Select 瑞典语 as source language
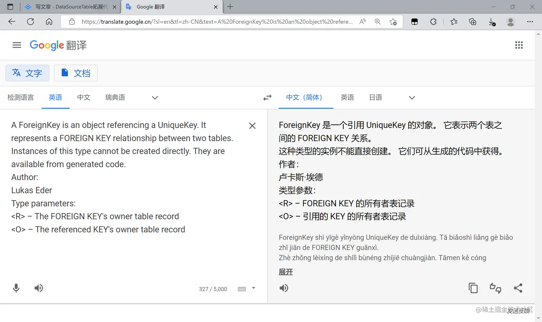The width and height of the screenshot is (542, 322). tap(115, 98)
